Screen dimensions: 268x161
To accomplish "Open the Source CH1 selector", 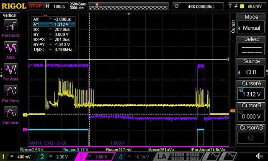I will tap(251, 72).
